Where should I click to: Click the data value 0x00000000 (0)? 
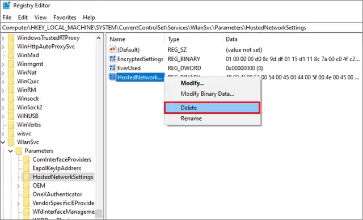tap(244, 68)
